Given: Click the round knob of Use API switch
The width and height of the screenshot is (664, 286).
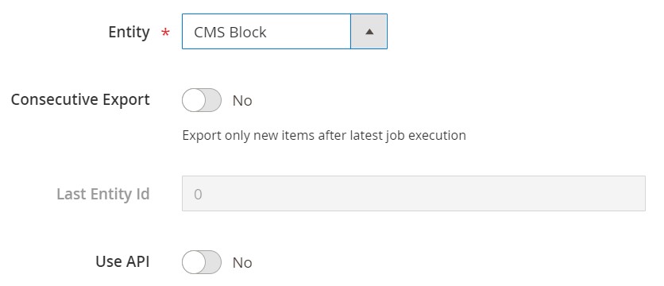Looking at the screenshot, I should coord(194,262).
